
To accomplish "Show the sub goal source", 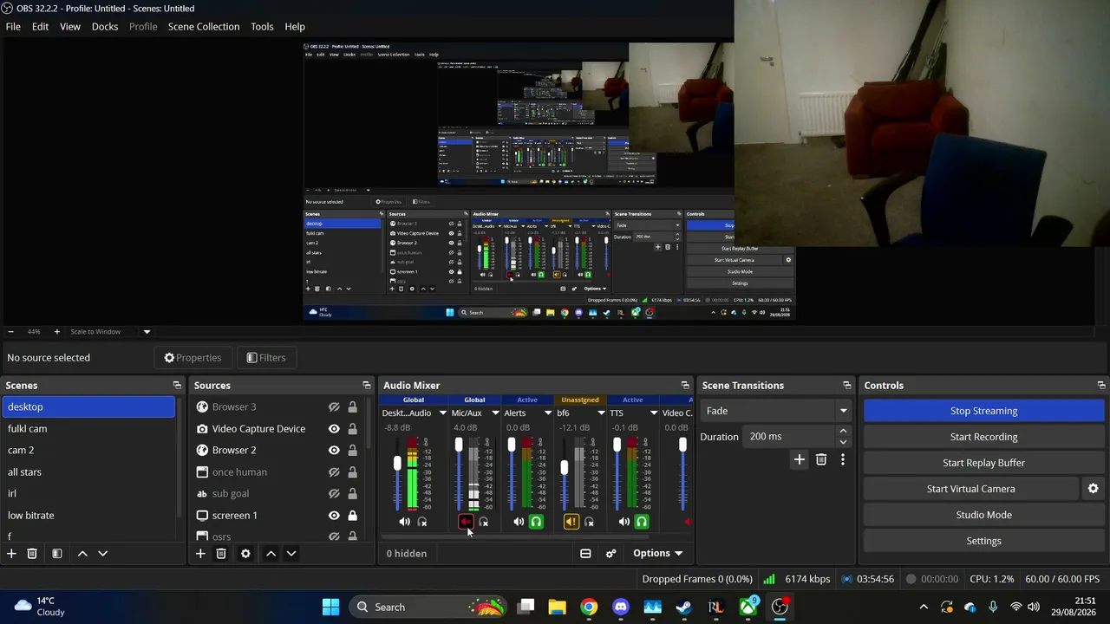I will pyautogui.click(x=334, y=493).
